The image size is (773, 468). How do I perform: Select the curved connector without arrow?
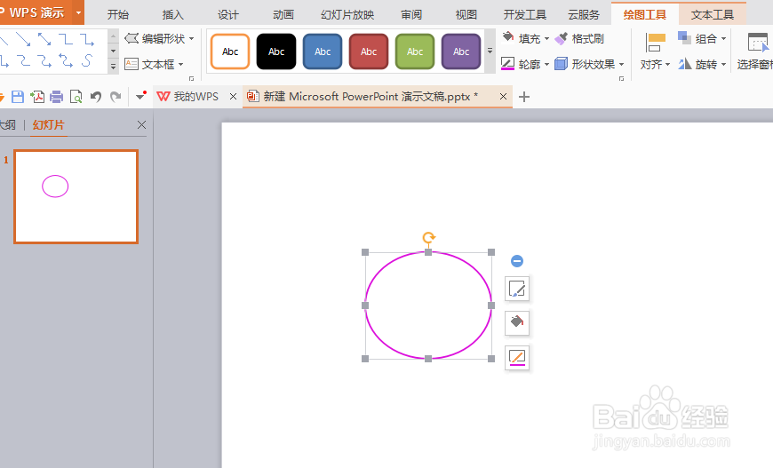coord(23,61)
